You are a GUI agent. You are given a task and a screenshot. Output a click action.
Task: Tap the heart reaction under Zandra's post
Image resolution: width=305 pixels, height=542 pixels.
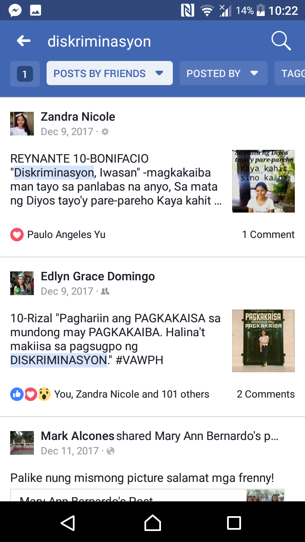(17, 235)
